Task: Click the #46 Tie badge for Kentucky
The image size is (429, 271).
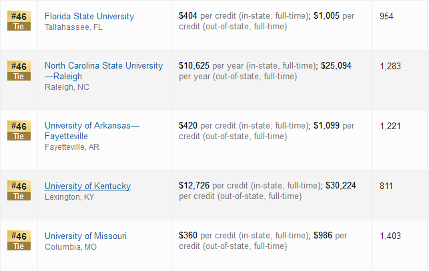Action: pyautogui.click(x=19, y=190)
